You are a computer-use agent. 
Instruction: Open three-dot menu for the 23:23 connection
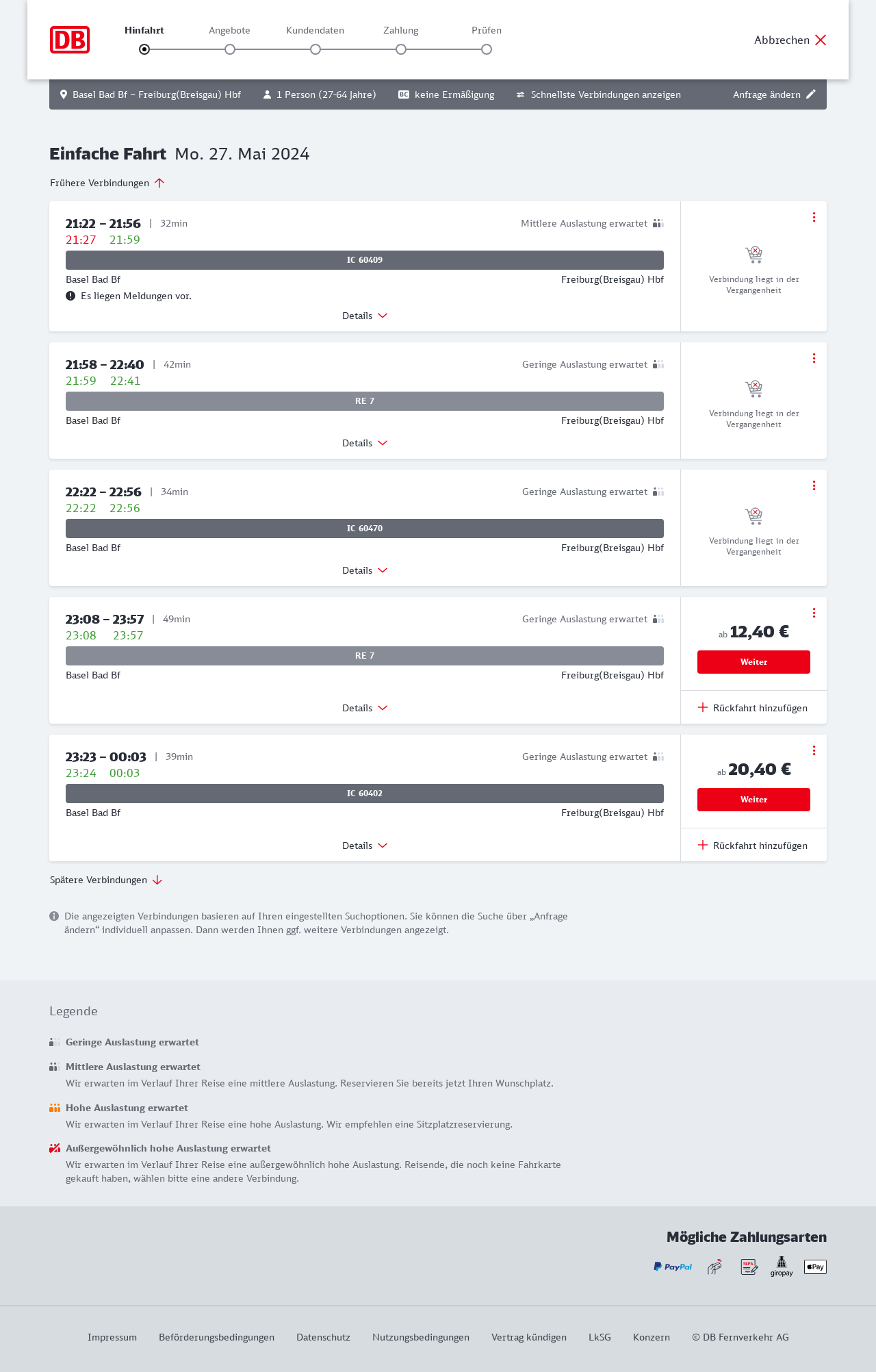pos(814,750)
